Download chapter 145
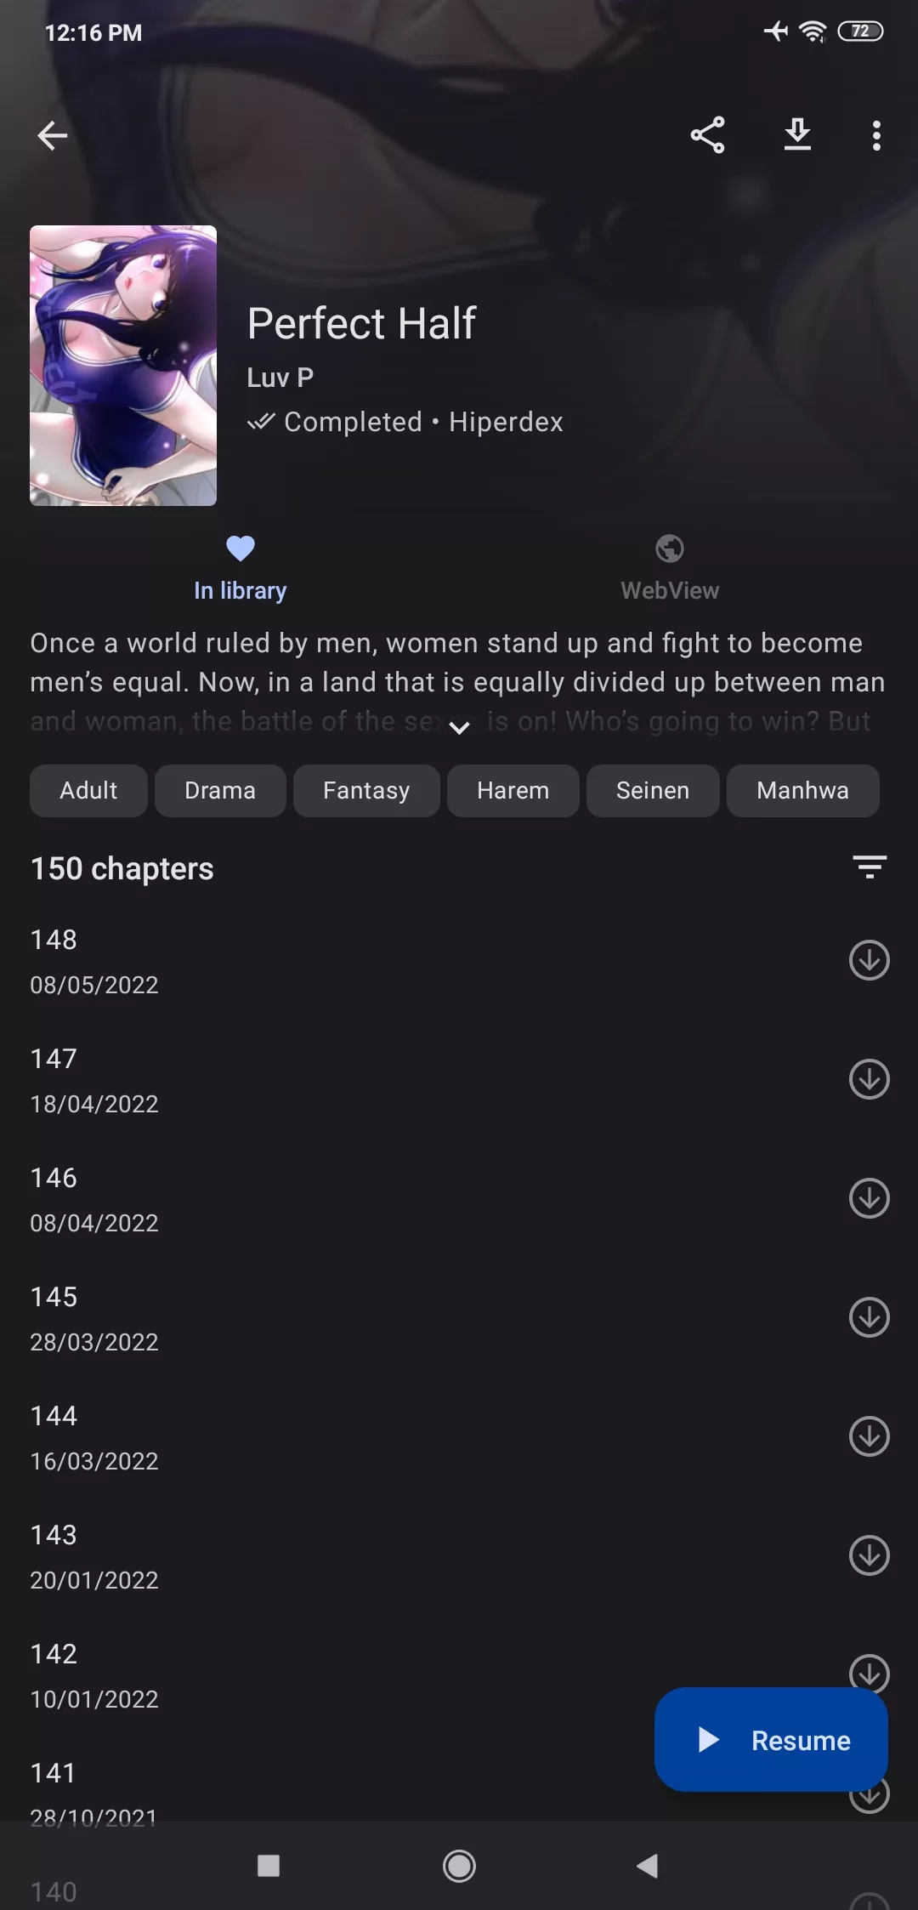Viewport: 918px width, 1910px height. [x=869, y=1317]
